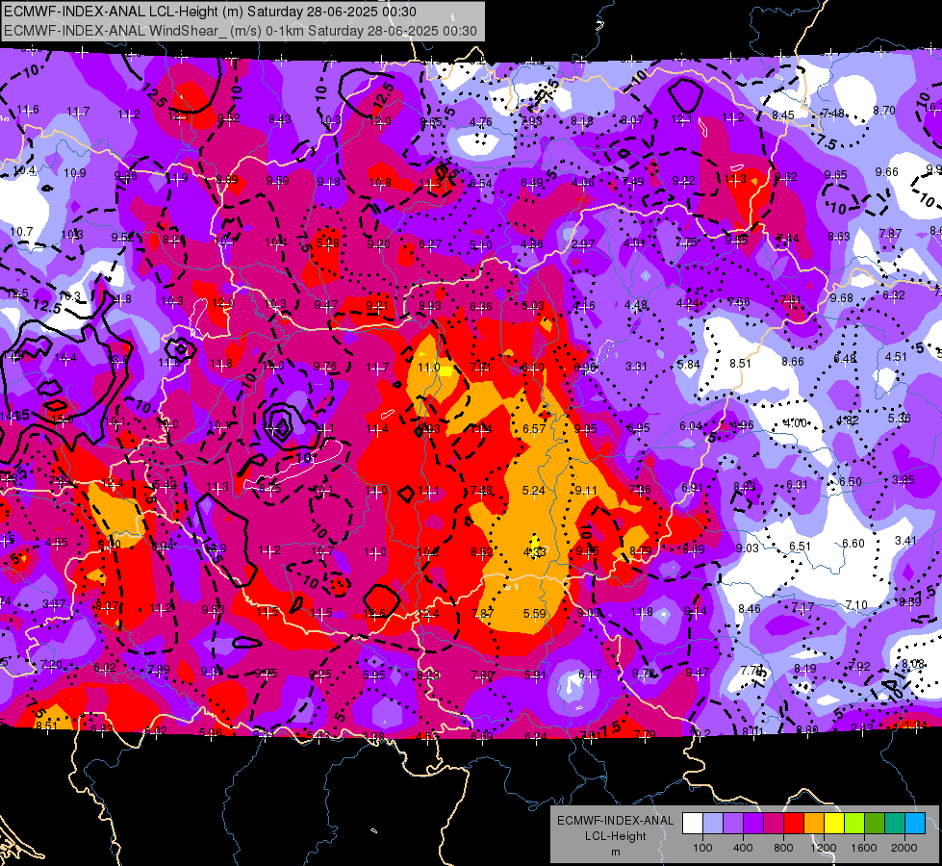
Task: Click the 'WindShear_ (m/s) 0-1km' header line
Action: pos(241,31)
